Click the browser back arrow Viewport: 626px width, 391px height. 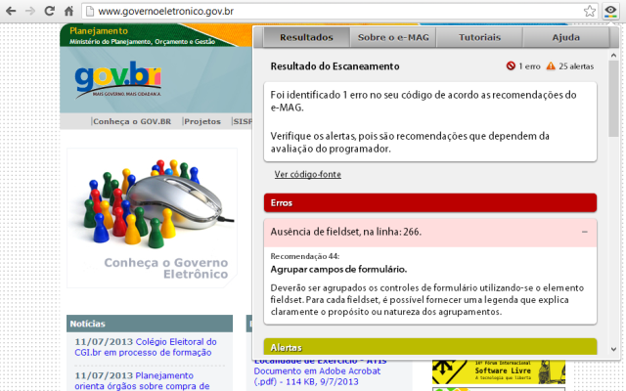coord(12,11)
